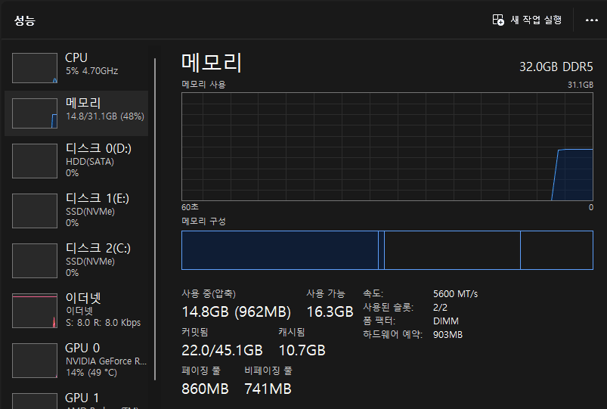Click the 디스크 1(E:) mini graph thumbnail
This screenshot has height=409, width=607.
click(35, 211)
